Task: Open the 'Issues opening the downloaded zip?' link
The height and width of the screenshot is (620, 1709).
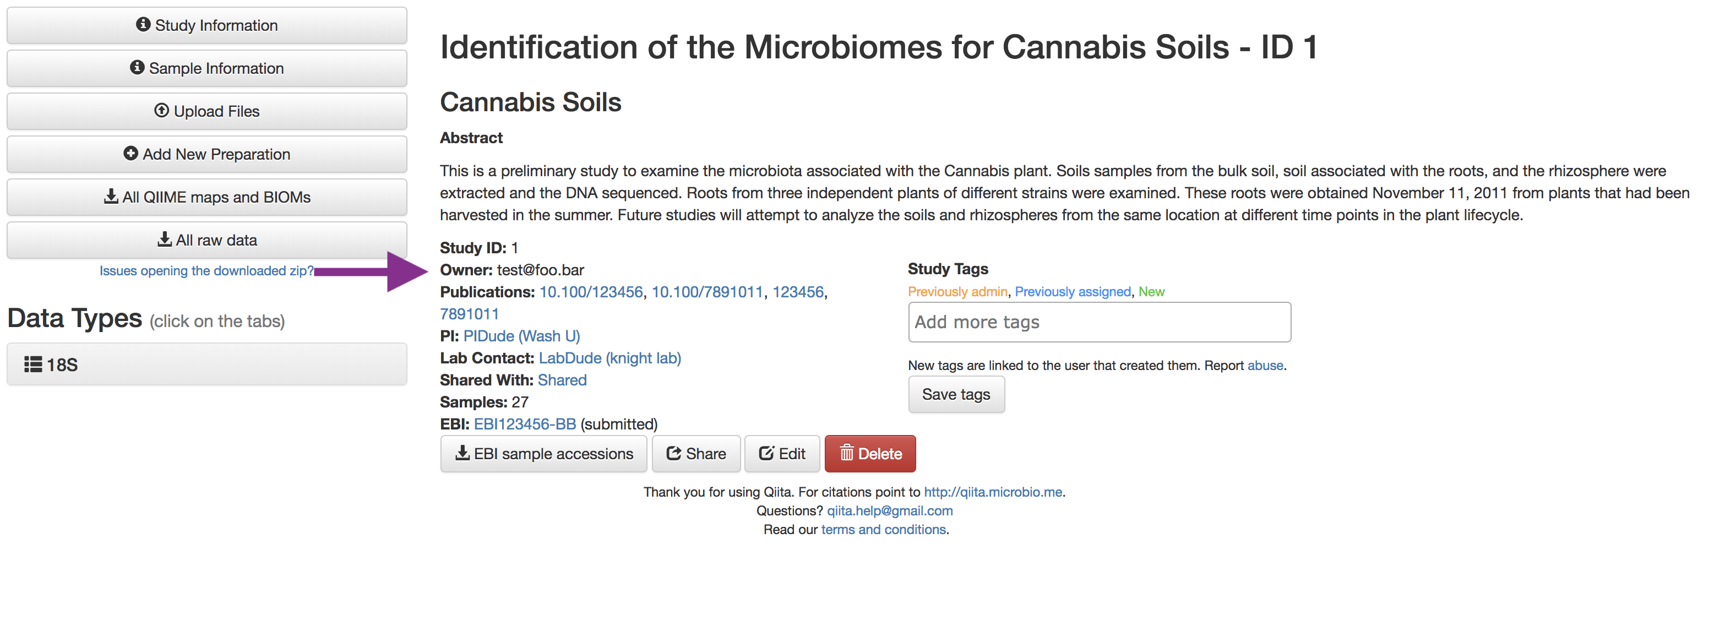Action: 206,271
